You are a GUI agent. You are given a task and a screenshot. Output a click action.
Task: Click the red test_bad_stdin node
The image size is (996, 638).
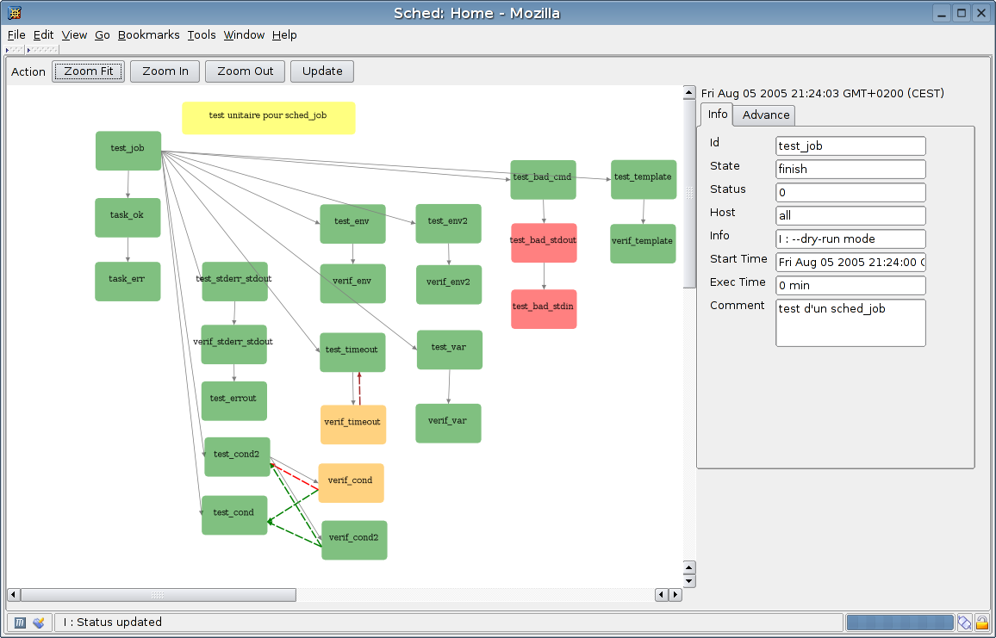point(544,308)
